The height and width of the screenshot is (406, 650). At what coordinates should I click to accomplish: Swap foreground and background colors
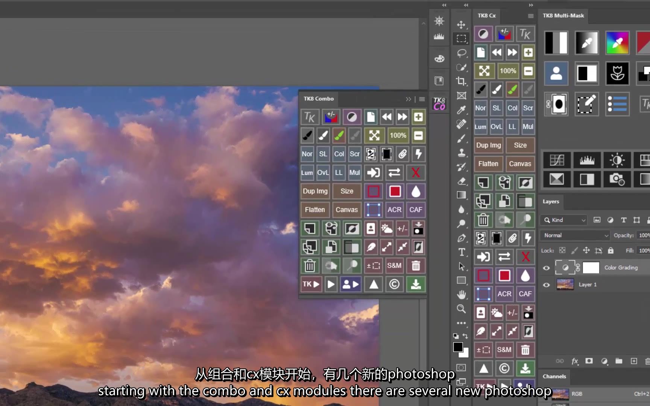466,336
